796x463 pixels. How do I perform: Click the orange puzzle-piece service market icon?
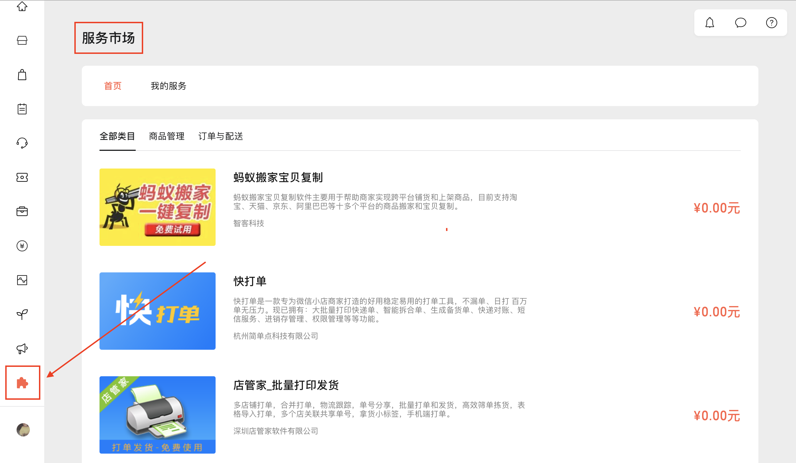point(22,383)
